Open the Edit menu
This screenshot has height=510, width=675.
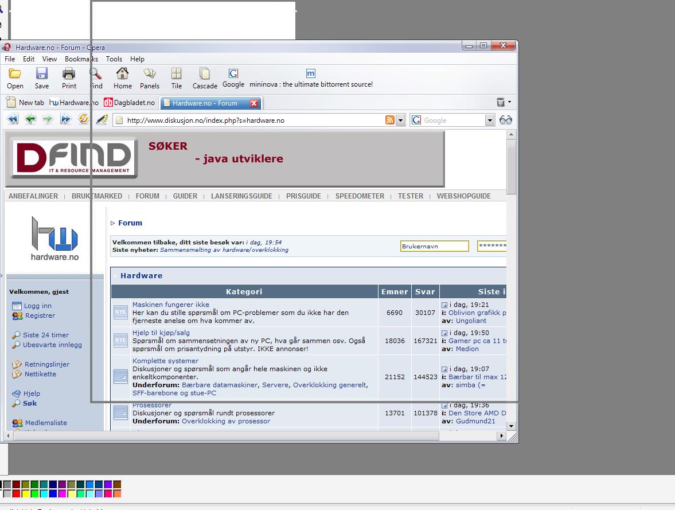29,59
